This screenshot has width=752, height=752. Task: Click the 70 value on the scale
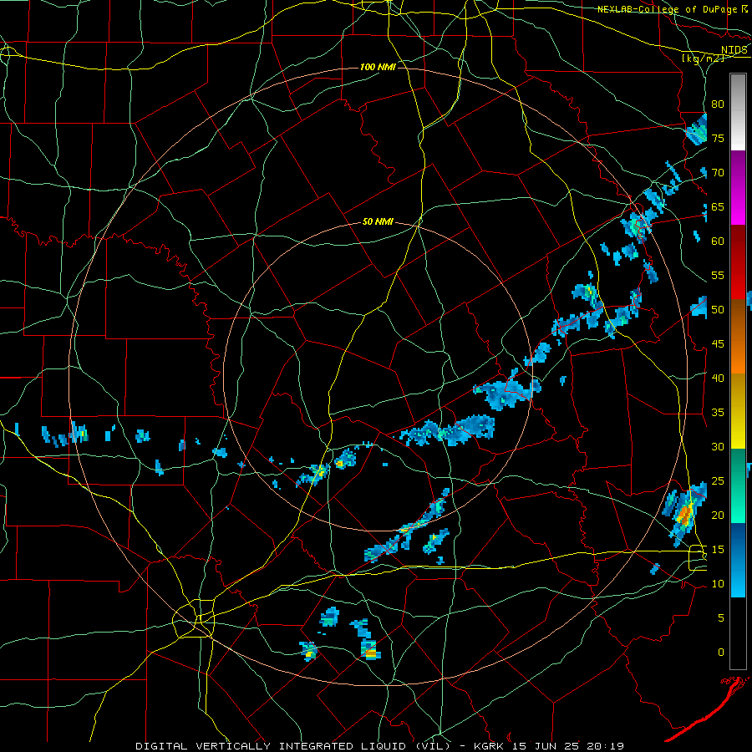(718, 173)
